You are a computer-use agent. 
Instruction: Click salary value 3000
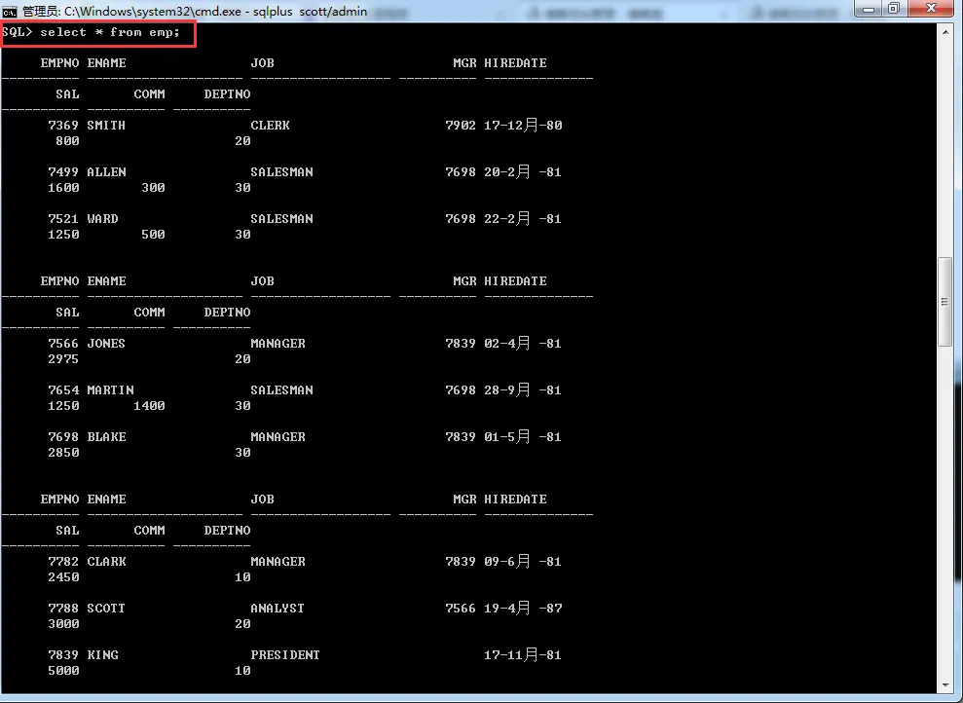tap(63, 623)
